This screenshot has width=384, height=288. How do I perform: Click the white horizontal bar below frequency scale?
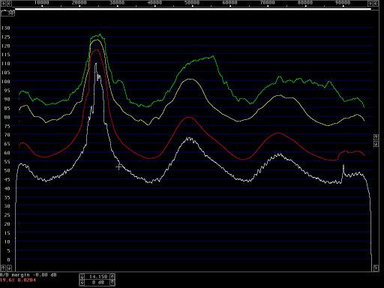(x=193, y=9)
